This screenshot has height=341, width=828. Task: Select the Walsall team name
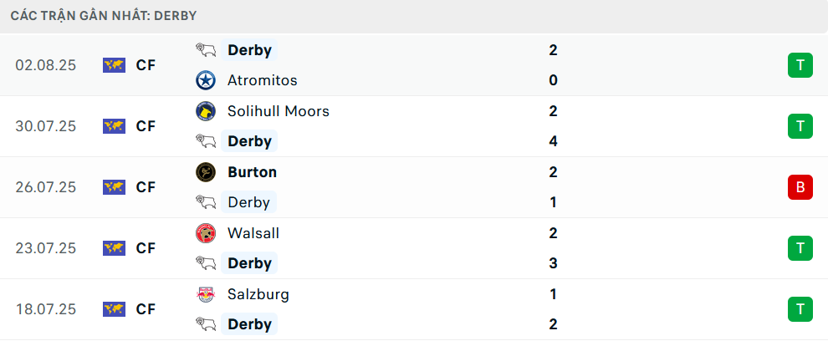point(253,233)
